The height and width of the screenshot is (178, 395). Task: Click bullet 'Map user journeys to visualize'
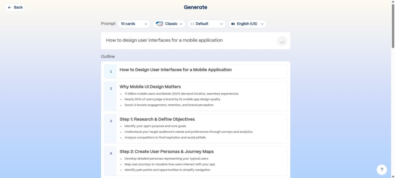(x=170, y=165)
